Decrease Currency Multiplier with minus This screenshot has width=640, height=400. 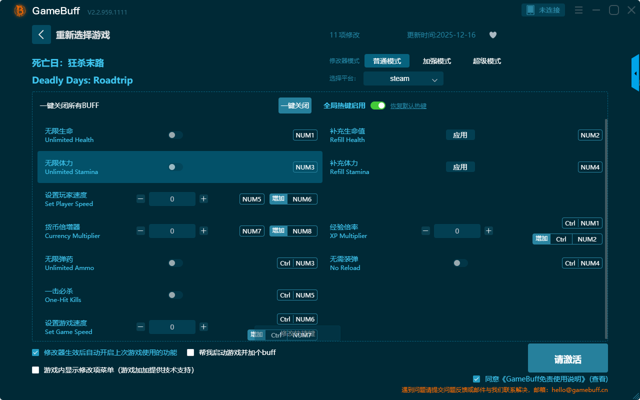point(140,231)
